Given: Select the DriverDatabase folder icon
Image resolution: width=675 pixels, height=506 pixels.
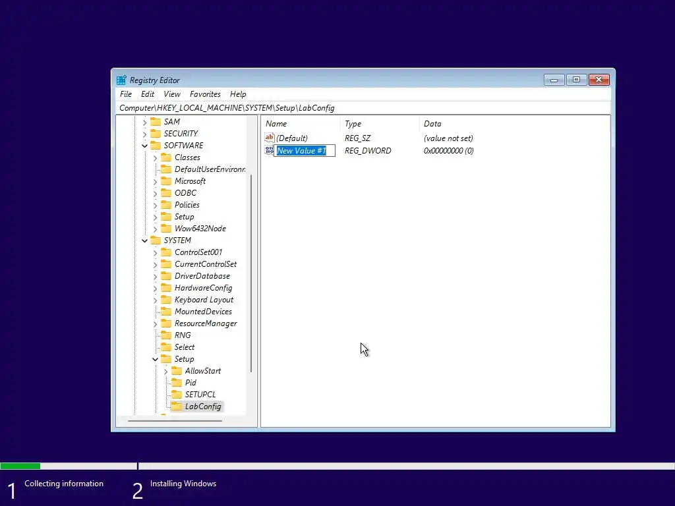Looking at the screenshot, I should [x=166, y=276].
